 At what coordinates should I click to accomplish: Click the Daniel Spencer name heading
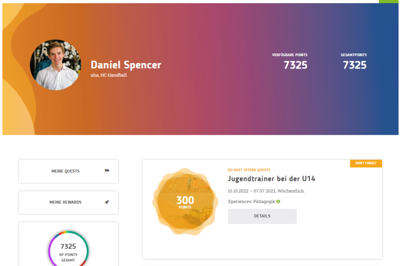[x=126, y=65]
